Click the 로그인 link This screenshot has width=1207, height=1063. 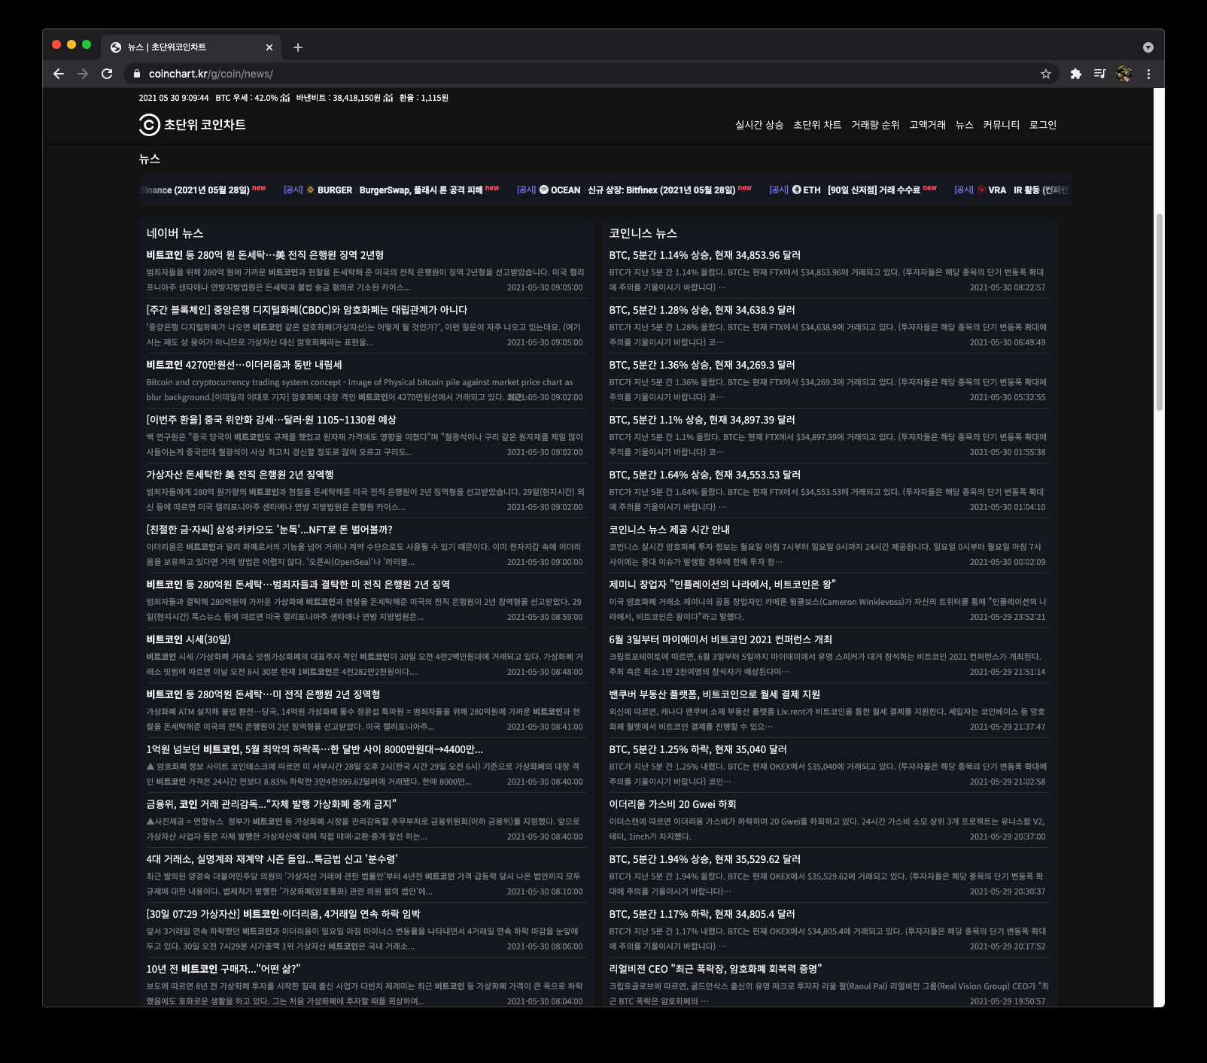1043,125
